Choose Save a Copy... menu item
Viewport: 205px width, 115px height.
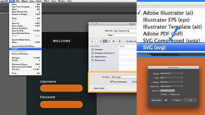25,26
